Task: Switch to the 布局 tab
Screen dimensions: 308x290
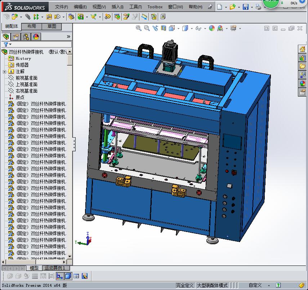Action: tap(31, 27)
